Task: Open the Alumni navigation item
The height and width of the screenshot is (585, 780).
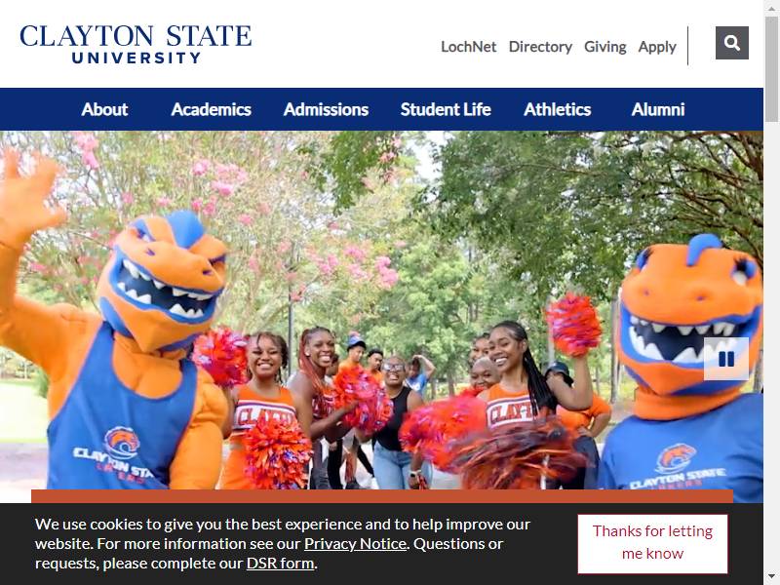Action: click(658, 109)
